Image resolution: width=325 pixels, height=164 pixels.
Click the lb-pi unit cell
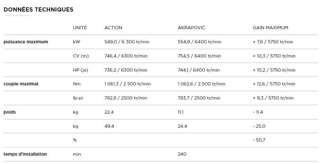[78, 98]
